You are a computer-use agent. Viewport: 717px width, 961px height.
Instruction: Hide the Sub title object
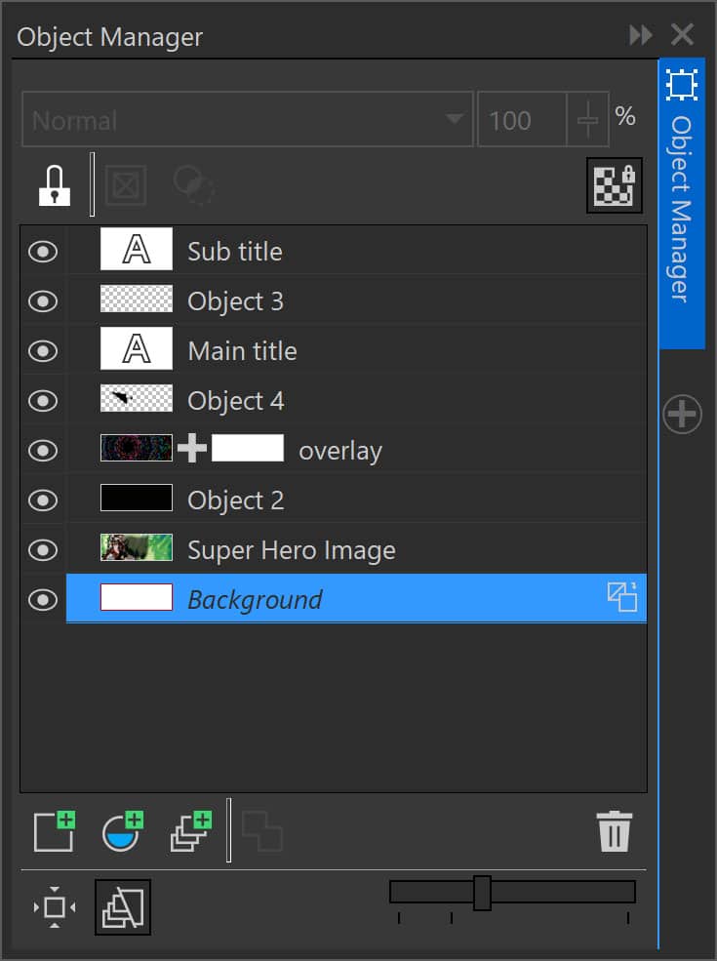[43, 252]
